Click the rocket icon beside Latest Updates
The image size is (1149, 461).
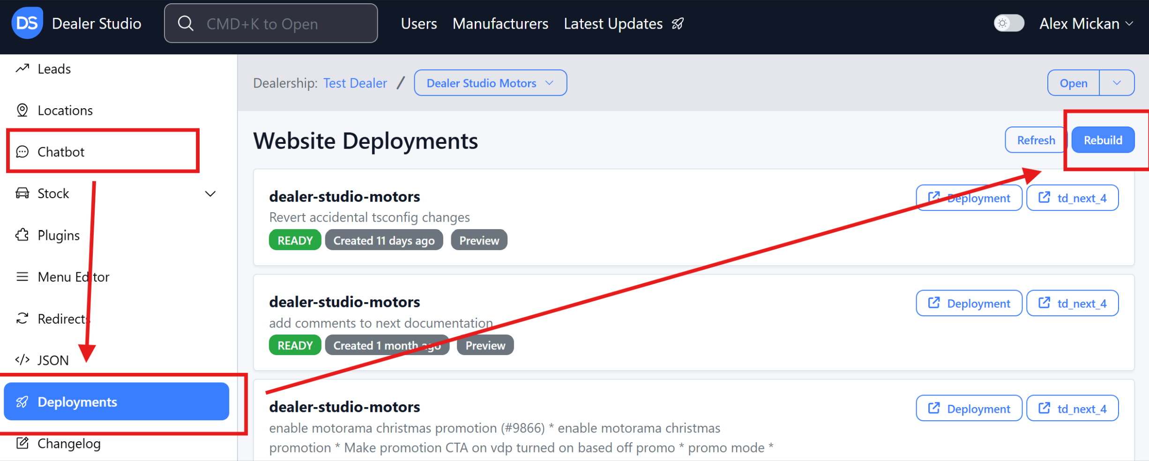(x=678, y=23)
